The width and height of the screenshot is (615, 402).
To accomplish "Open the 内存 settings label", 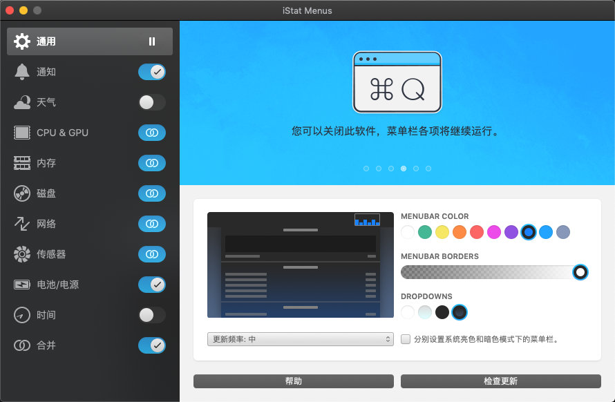I will (x=46, y=163).
